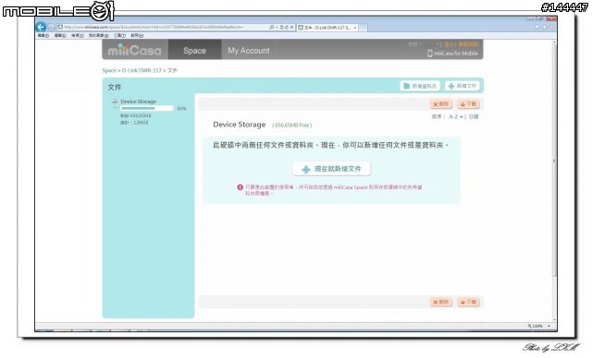Click the orange 登出 link in header
This screenshot has height=358, width=592.
(x=449, y=44)
